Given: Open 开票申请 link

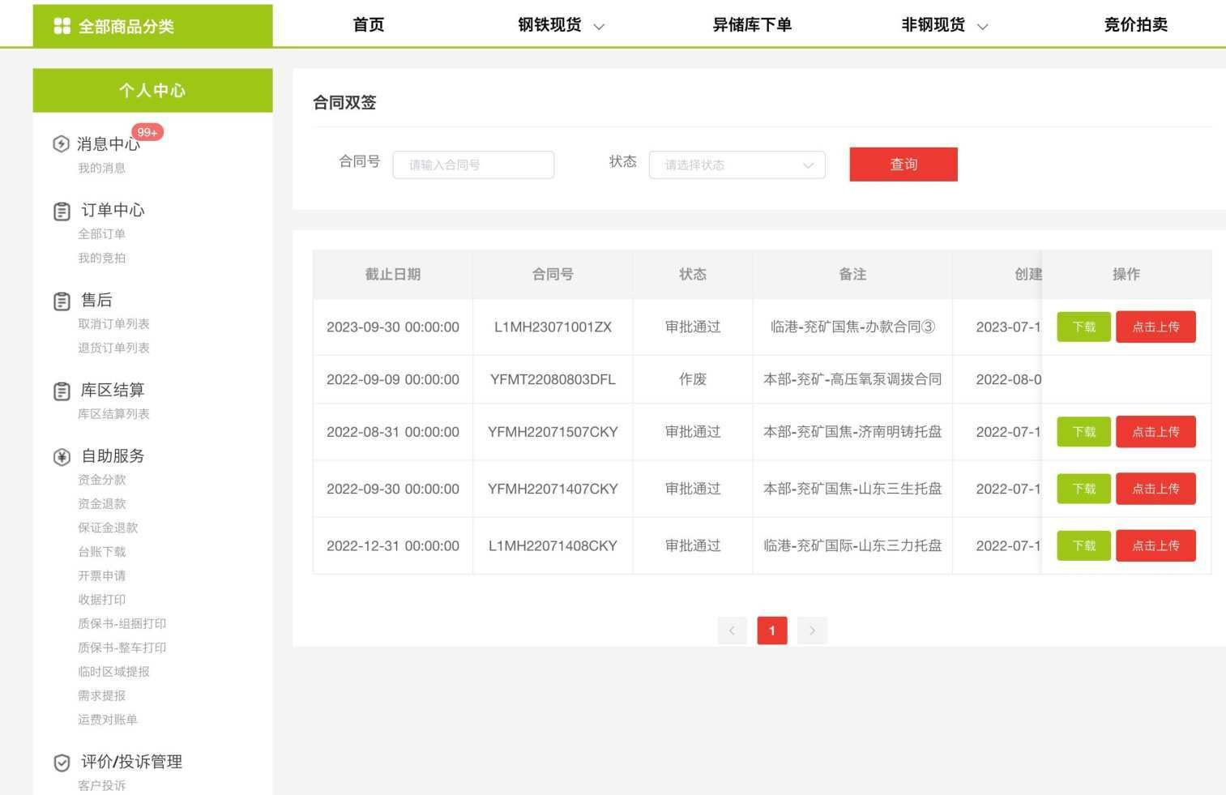Looking at the screenshot, I should (x=101, y=576).
